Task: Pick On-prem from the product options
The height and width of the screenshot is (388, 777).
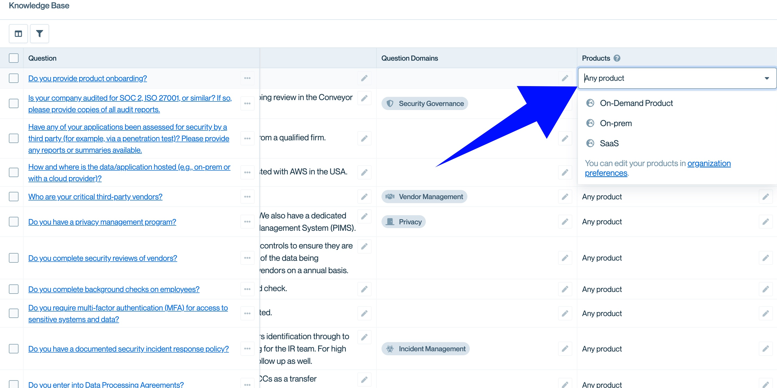Action: 615,123
